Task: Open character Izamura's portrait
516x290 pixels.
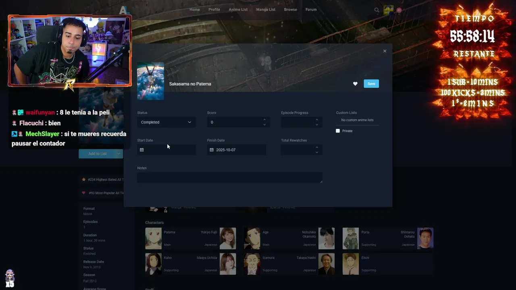Action: [252, 264]
